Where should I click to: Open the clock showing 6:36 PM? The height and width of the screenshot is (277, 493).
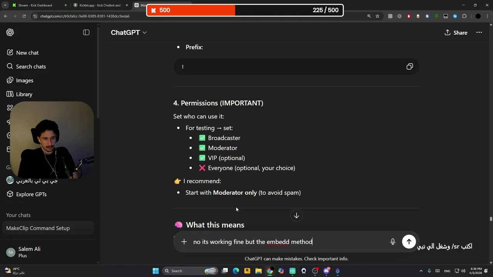click(476, 271)
